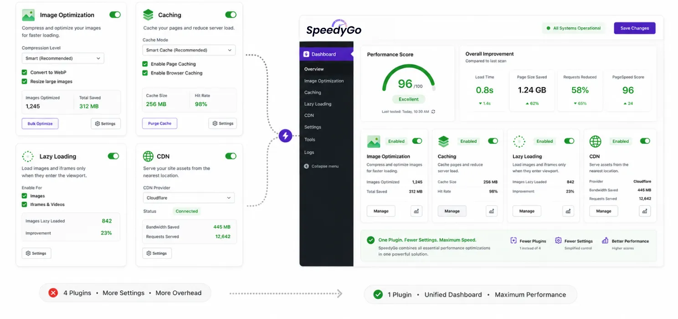The width and height of the screenshot is (678, 319).
Task: Click Manage in dashboard Caching card
Action: click(452, 211)
